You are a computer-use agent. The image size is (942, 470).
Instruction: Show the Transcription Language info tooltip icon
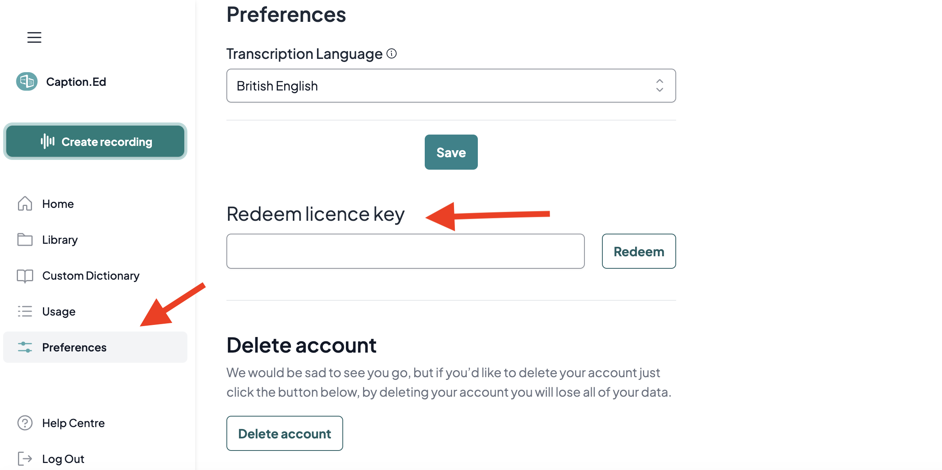tap(392, 53)
